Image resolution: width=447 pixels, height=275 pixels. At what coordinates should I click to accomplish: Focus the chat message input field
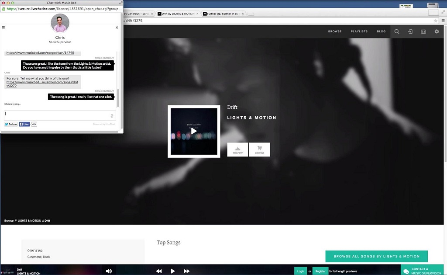60,115
